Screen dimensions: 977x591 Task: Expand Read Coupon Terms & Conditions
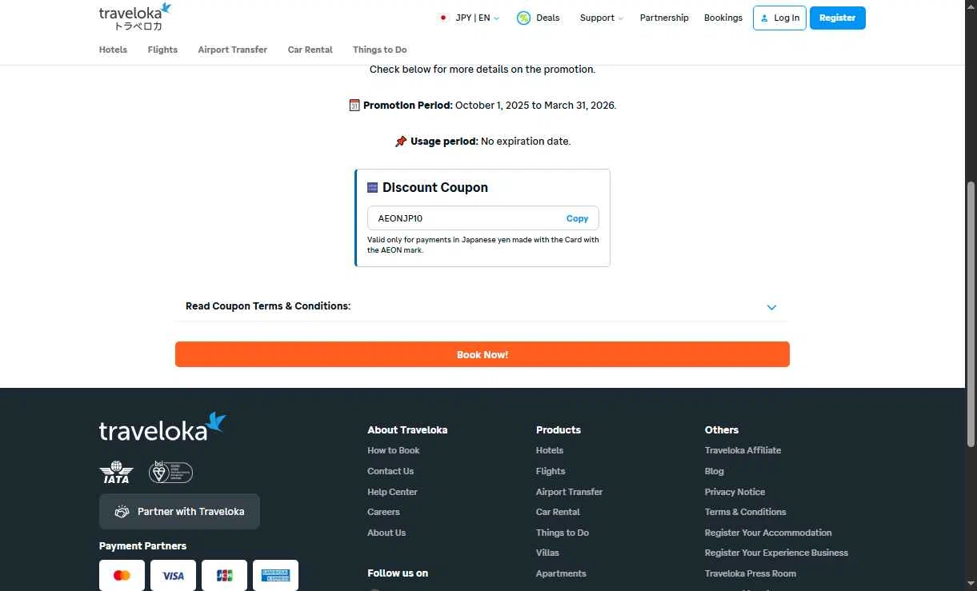(482, 306)
